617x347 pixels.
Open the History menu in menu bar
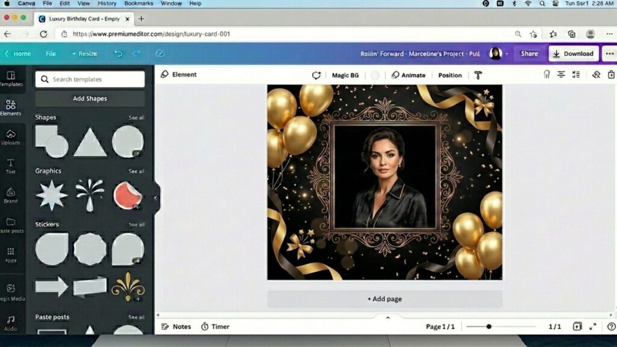[107, 4]
